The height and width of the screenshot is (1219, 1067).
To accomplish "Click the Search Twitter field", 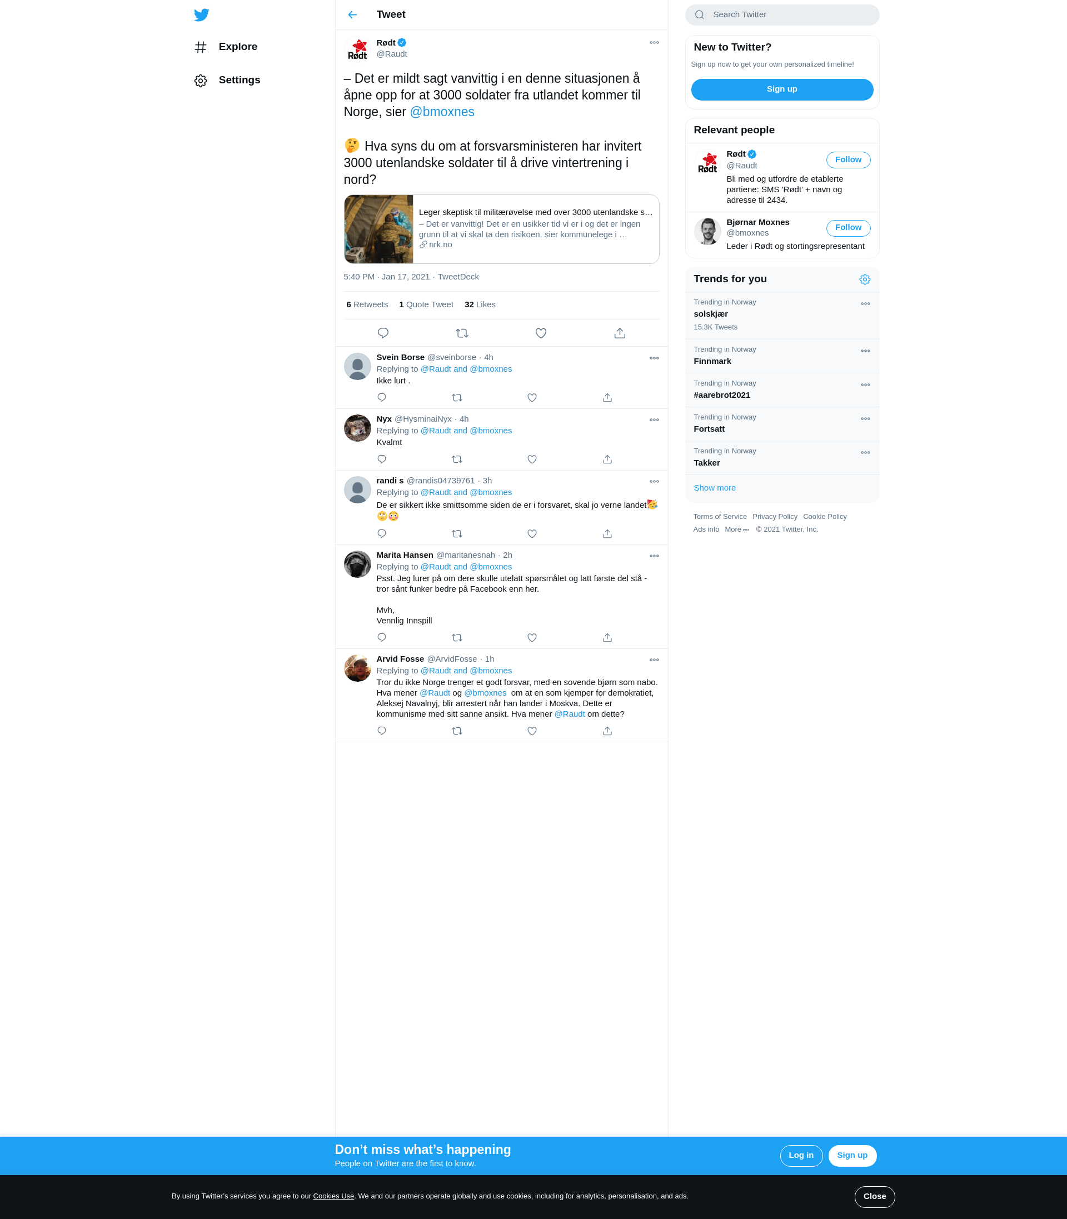I will pos(782,15).
